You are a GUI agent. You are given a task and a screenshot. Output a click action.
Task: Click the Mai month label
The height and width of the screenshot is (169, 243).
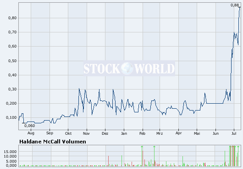(197, 133)
